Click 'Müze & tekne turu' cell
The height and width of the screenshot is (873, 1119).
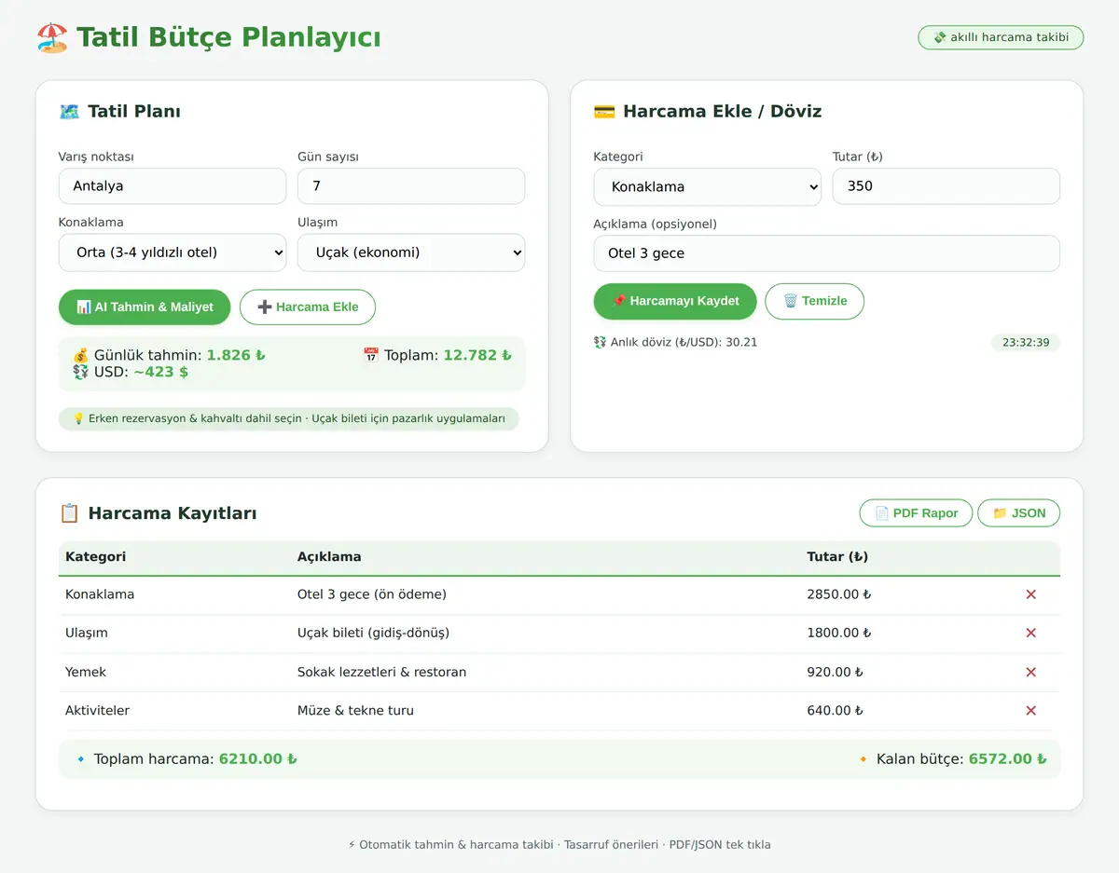point(355,711)
